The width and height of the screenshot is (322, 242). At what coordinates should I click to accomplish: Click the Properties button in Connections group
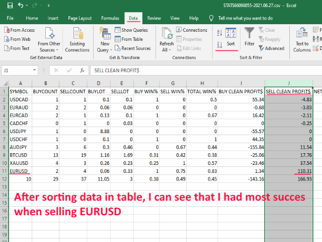coord(189,39)
